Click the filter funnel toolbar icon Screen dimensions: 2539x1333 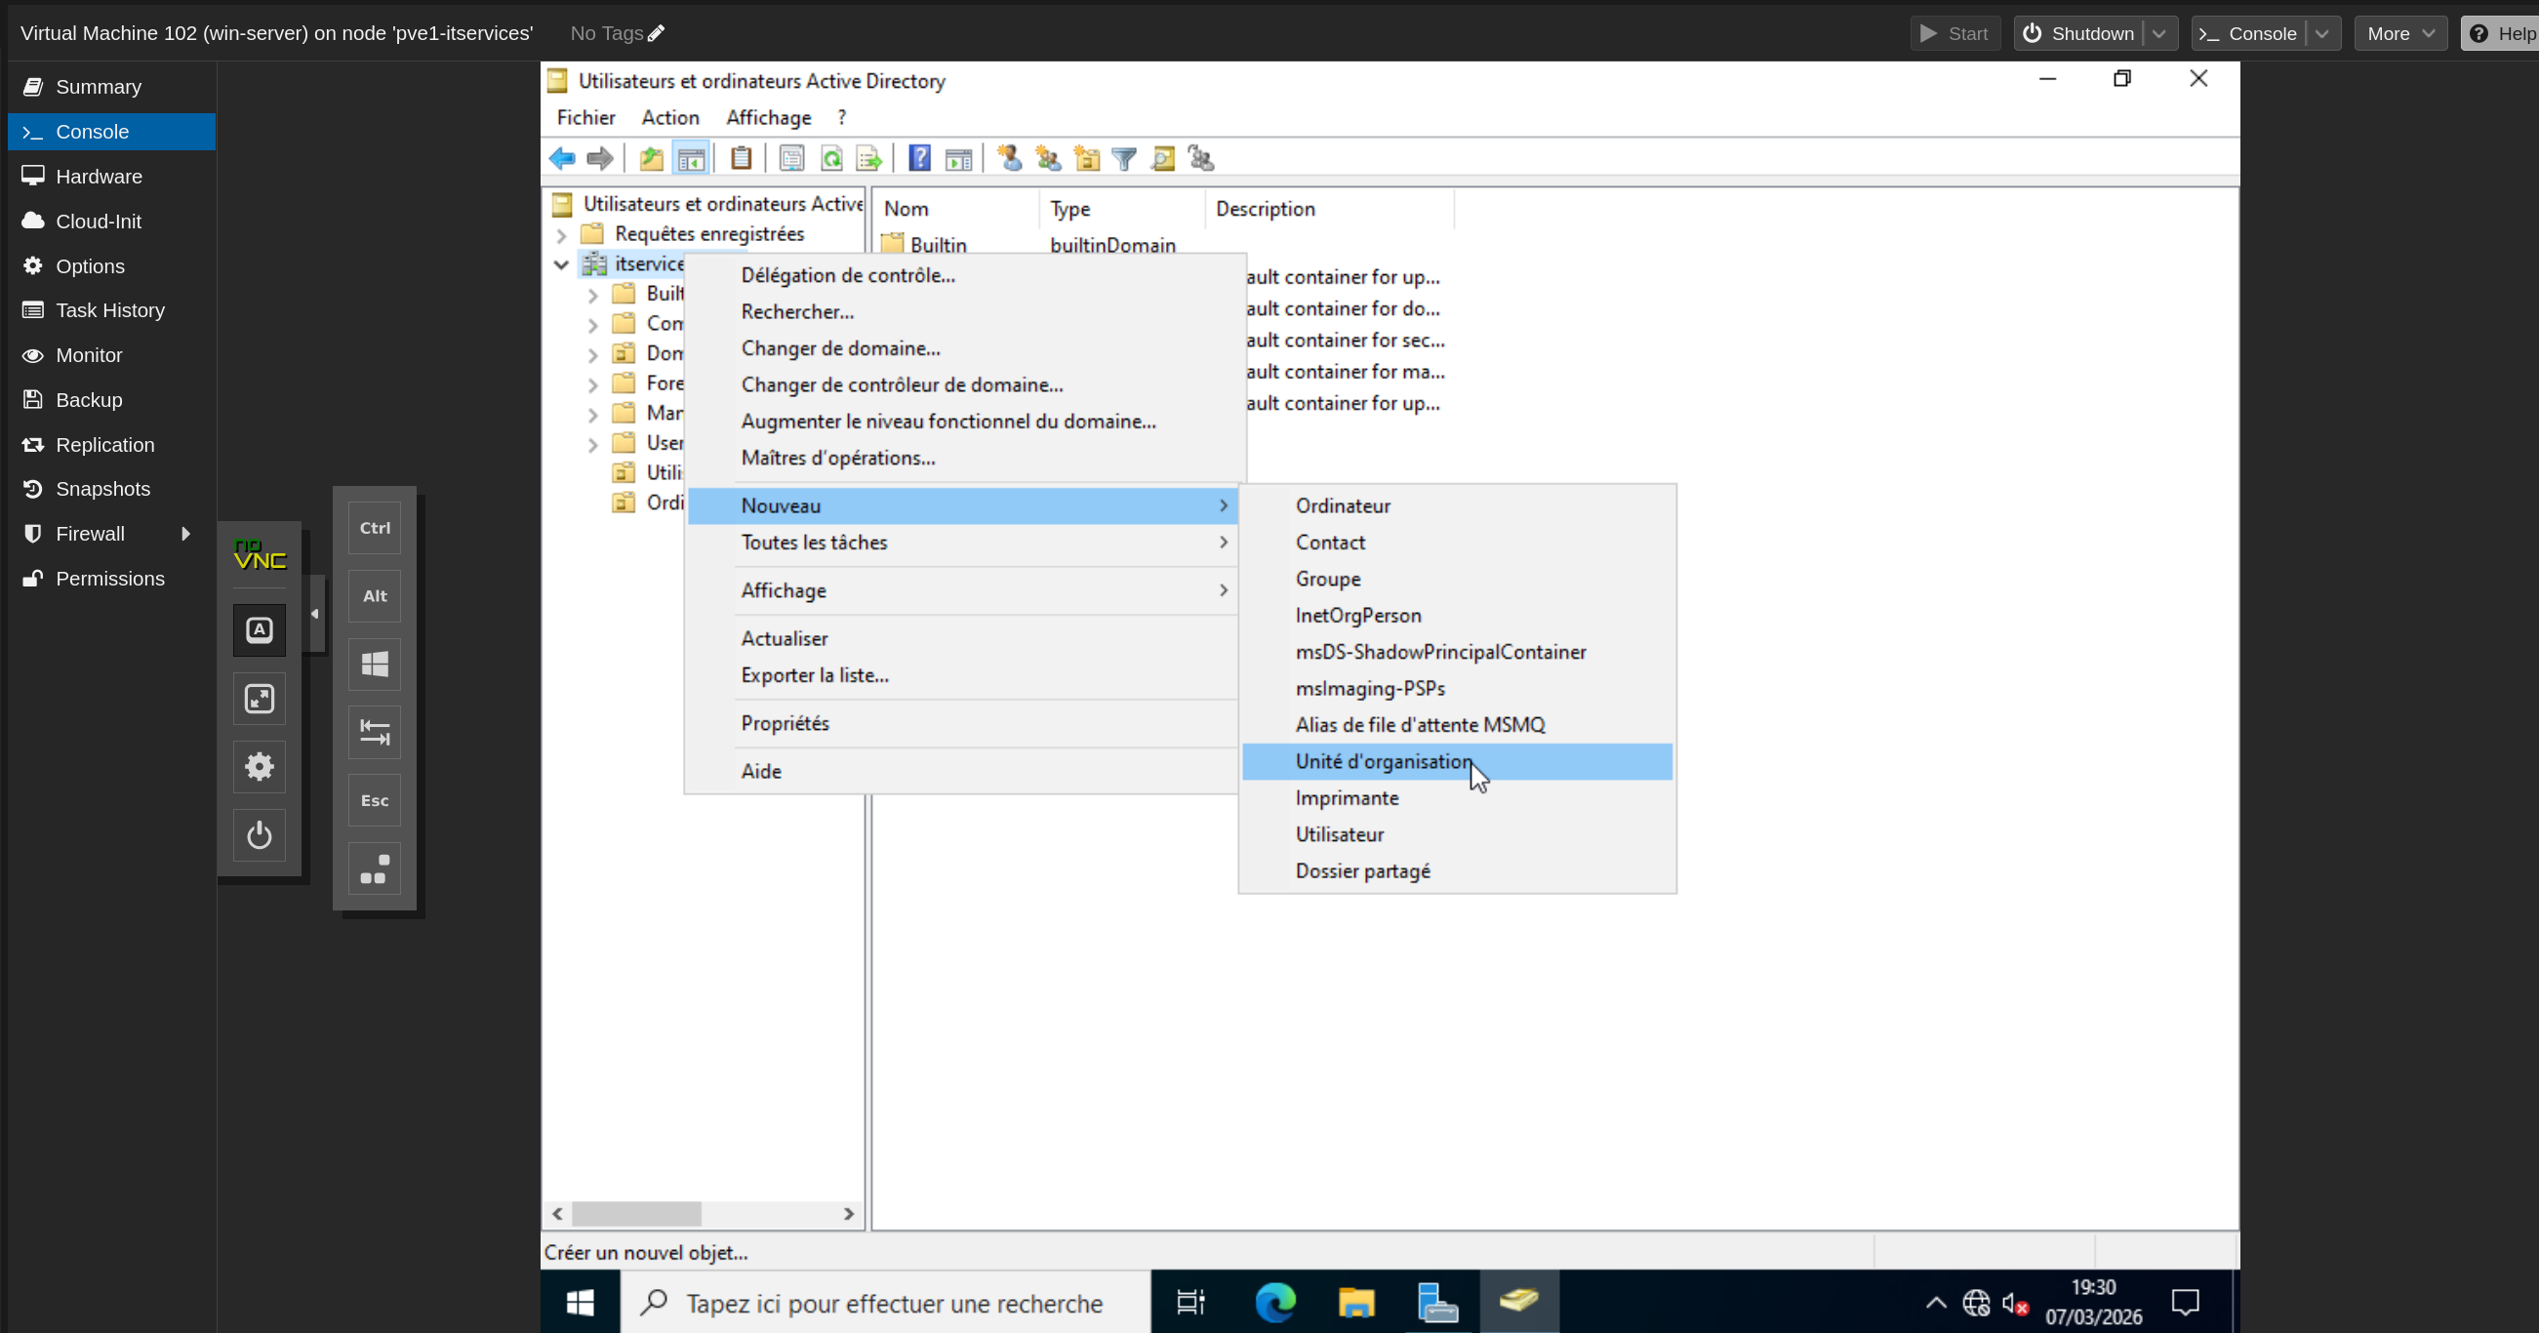pyautogui.click(x=1125, y=159)
